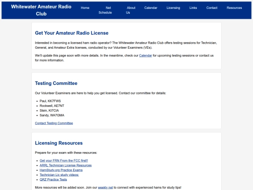Click the Licensing navigation item
The width and height of the screenshot is (253, 190).
tap(173, 8)
